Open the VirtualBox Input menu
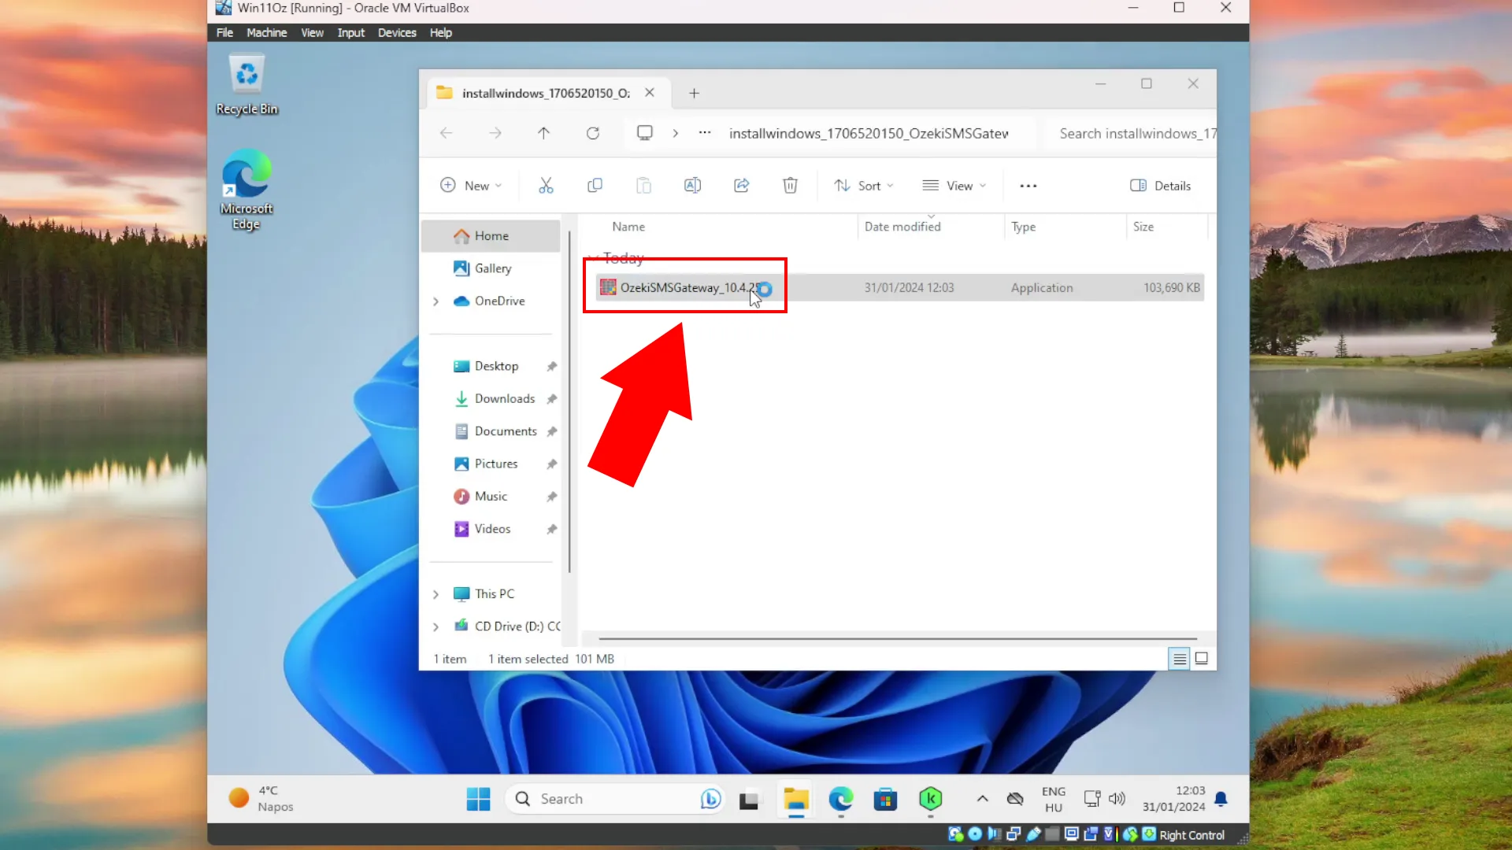Image resolution: width=1512 pixels, height=850 pixels. 350,32
